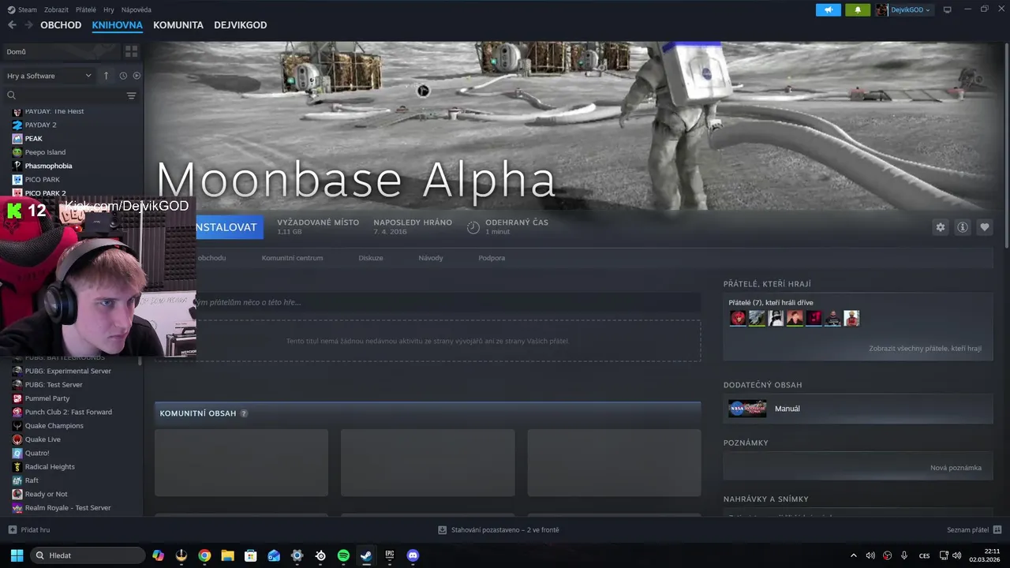Click the first friend avatar who played

(737, 318)
